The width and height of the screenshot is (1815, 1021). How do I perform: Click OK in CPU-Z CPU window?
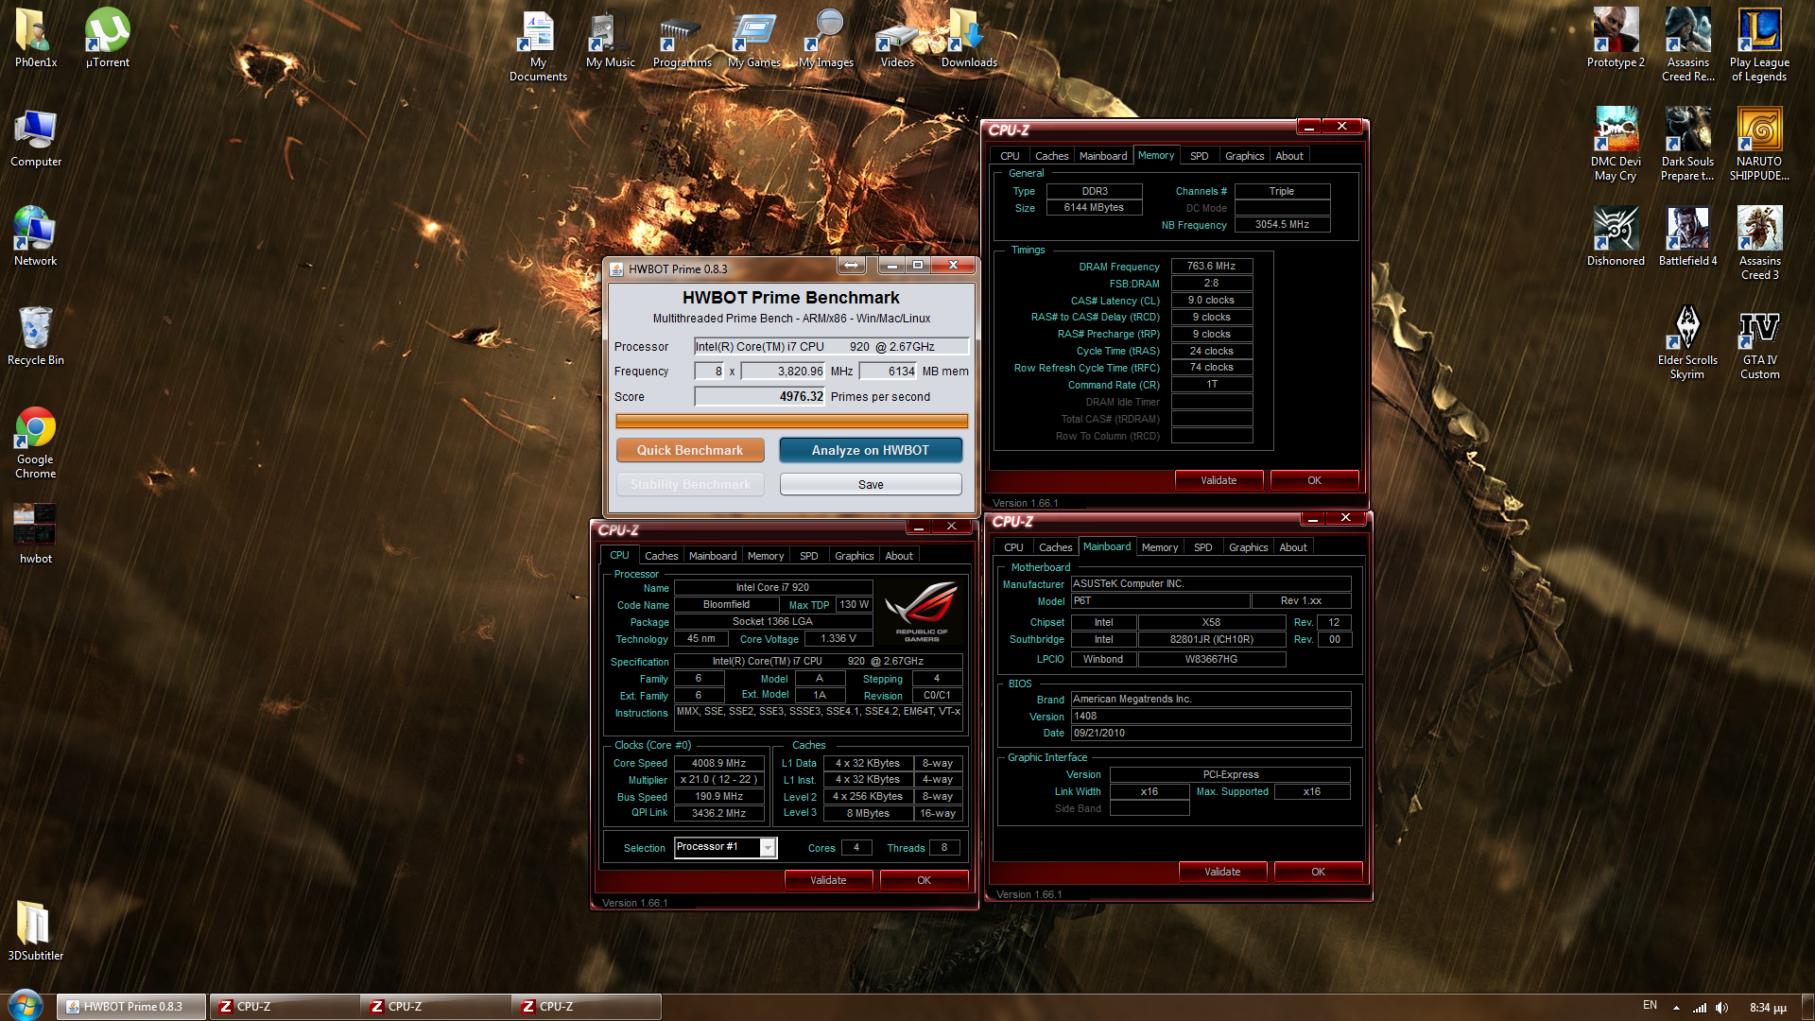tap(924, 880)
